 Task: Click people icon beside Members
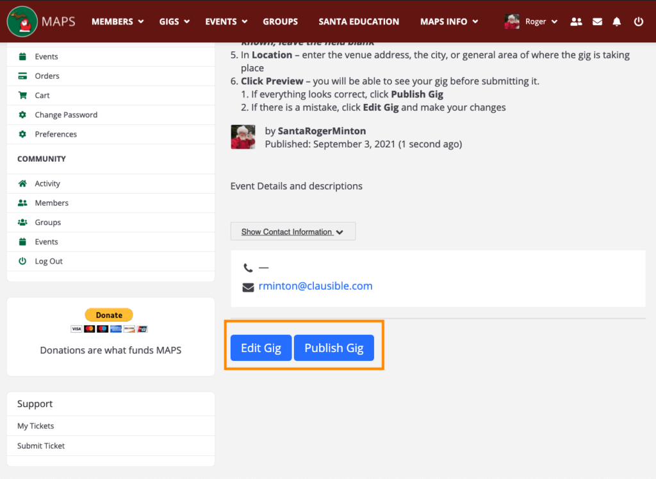pyautogui.click(x=22, y=203)
